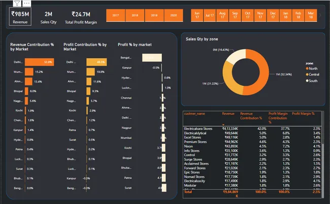Select the Electricalsara Stores table row

[252, 129]
